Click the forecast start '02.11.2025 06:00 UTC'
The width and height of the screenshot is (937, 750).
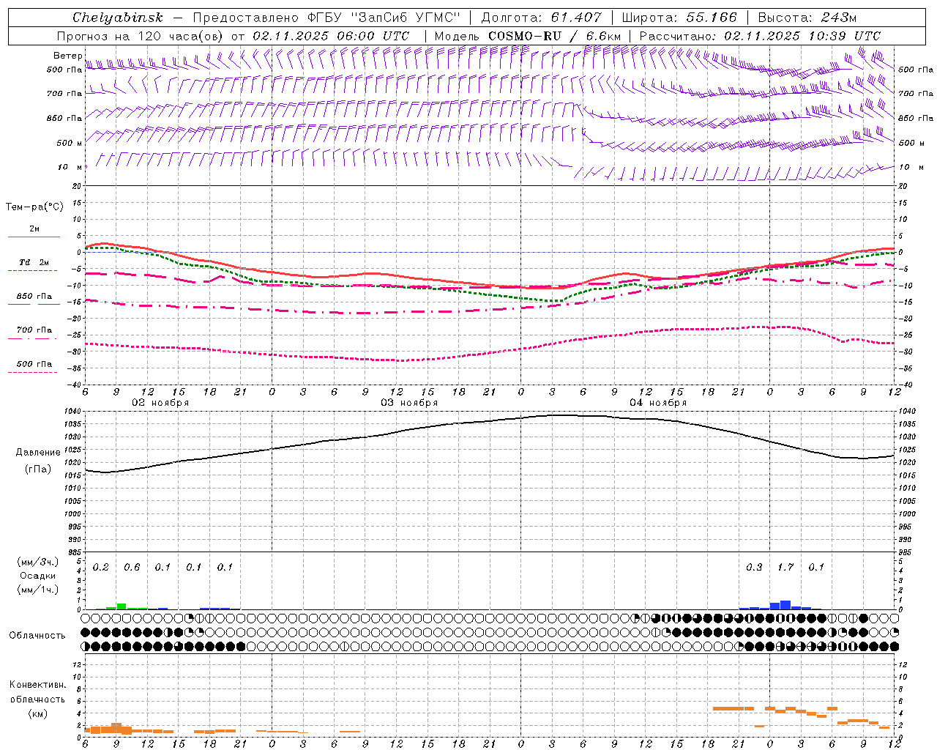(x=331, y=36)
